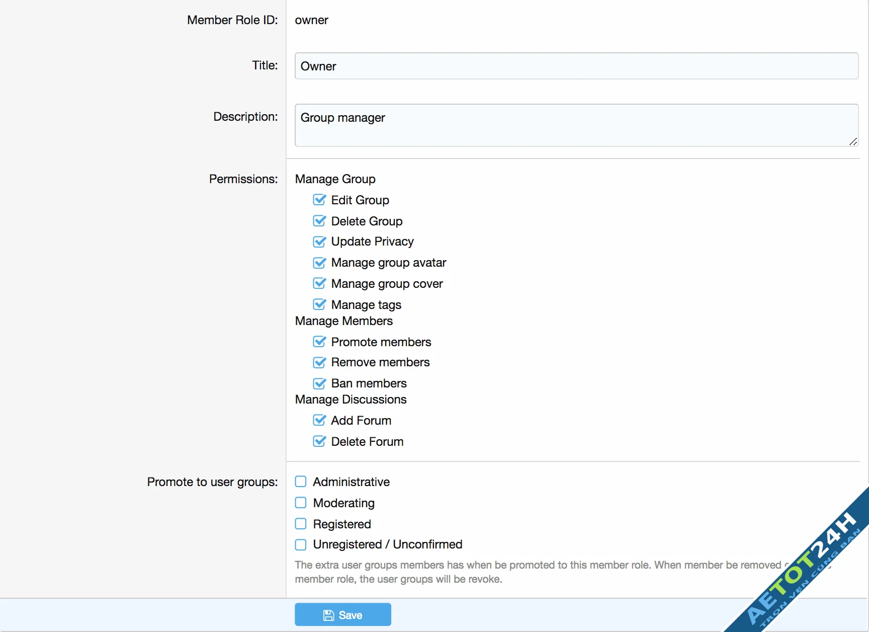Toggle the Add Forum permission
This screenshot has height=632, width=869.
tap(320, 420)
